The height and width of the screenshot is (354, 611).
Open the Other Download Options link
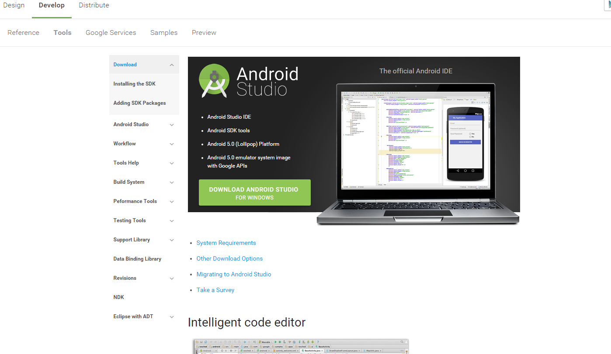point(229,258)
